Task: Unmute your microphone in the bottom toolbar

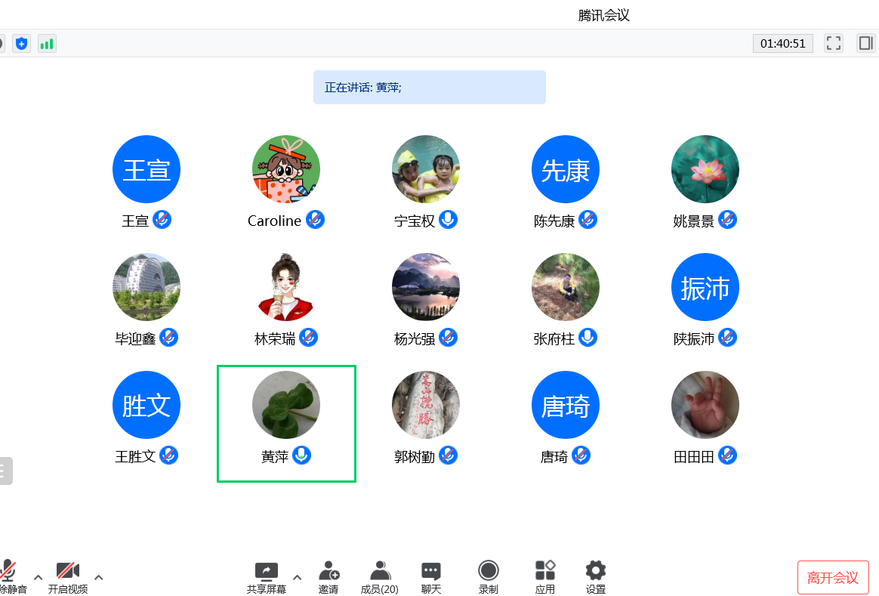Action: tap(9, 577)
